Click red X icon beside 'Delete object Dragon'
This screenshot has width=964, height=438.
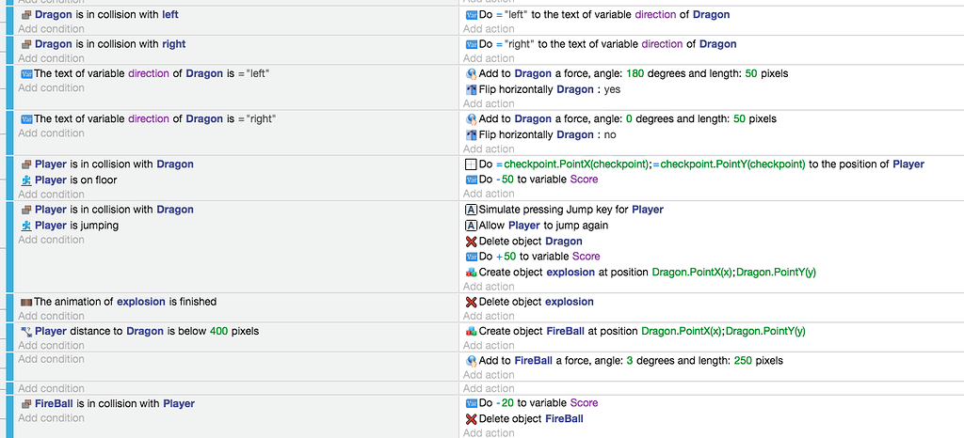tap(472, 242)
